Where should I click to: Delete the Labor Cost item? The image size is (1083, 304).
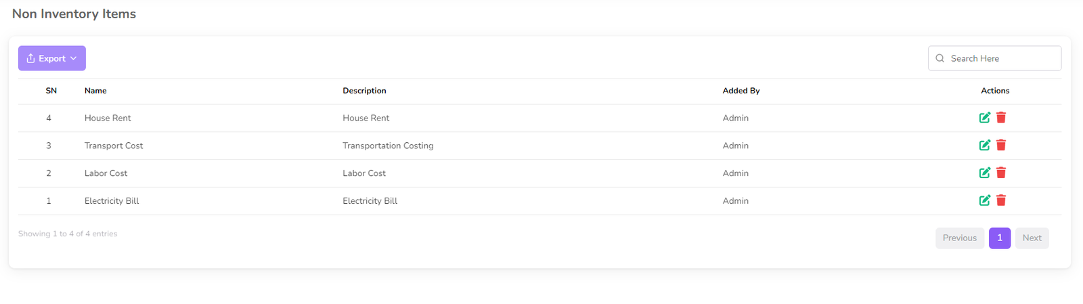click(1001, 173)
